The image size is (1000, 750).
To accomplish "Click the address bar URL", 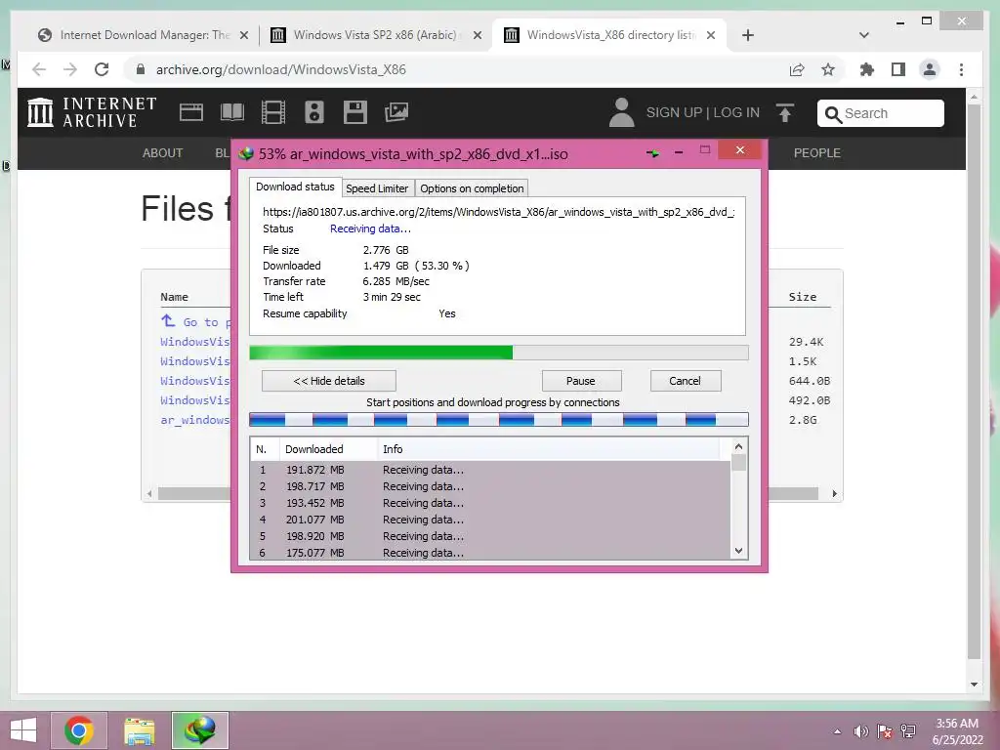I will (x=280, y=69).
